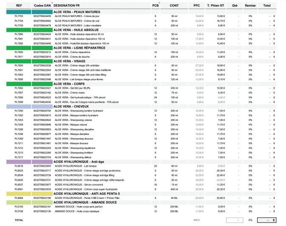Viewport: 286px width, 226px height.
Task: Select the PPC column header
Action: (x=196, y=6)
